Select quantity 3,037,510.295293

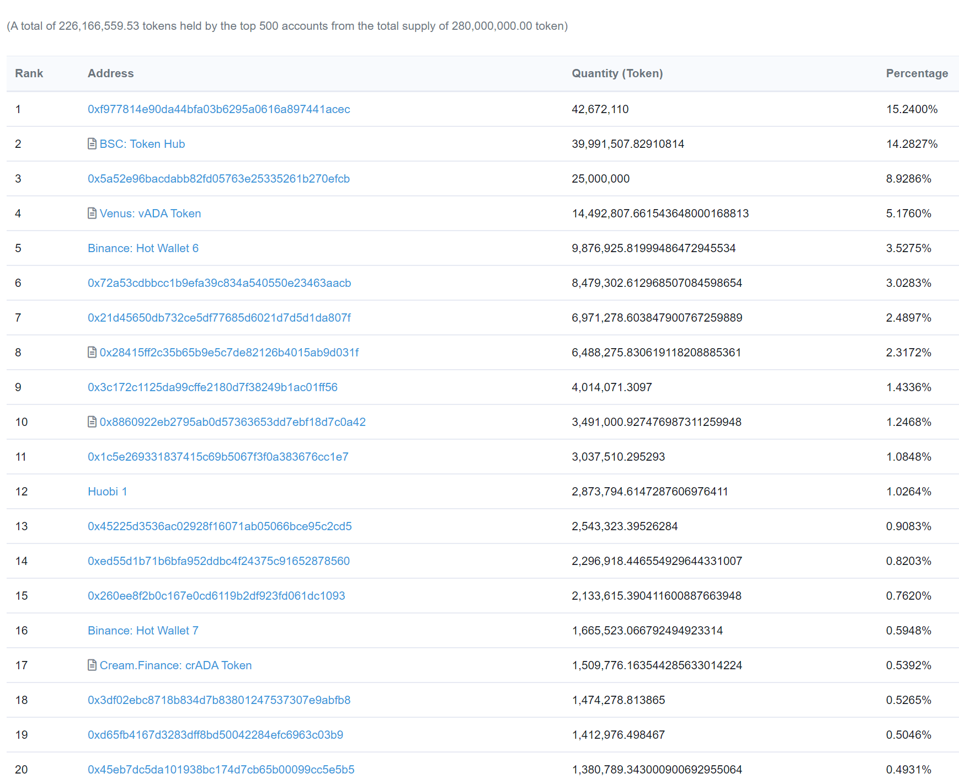tap(619, 457)
